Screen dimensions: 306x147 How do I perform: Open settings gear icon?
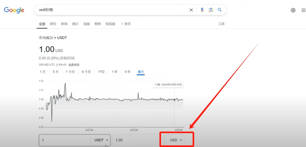[x=293, y=10]
